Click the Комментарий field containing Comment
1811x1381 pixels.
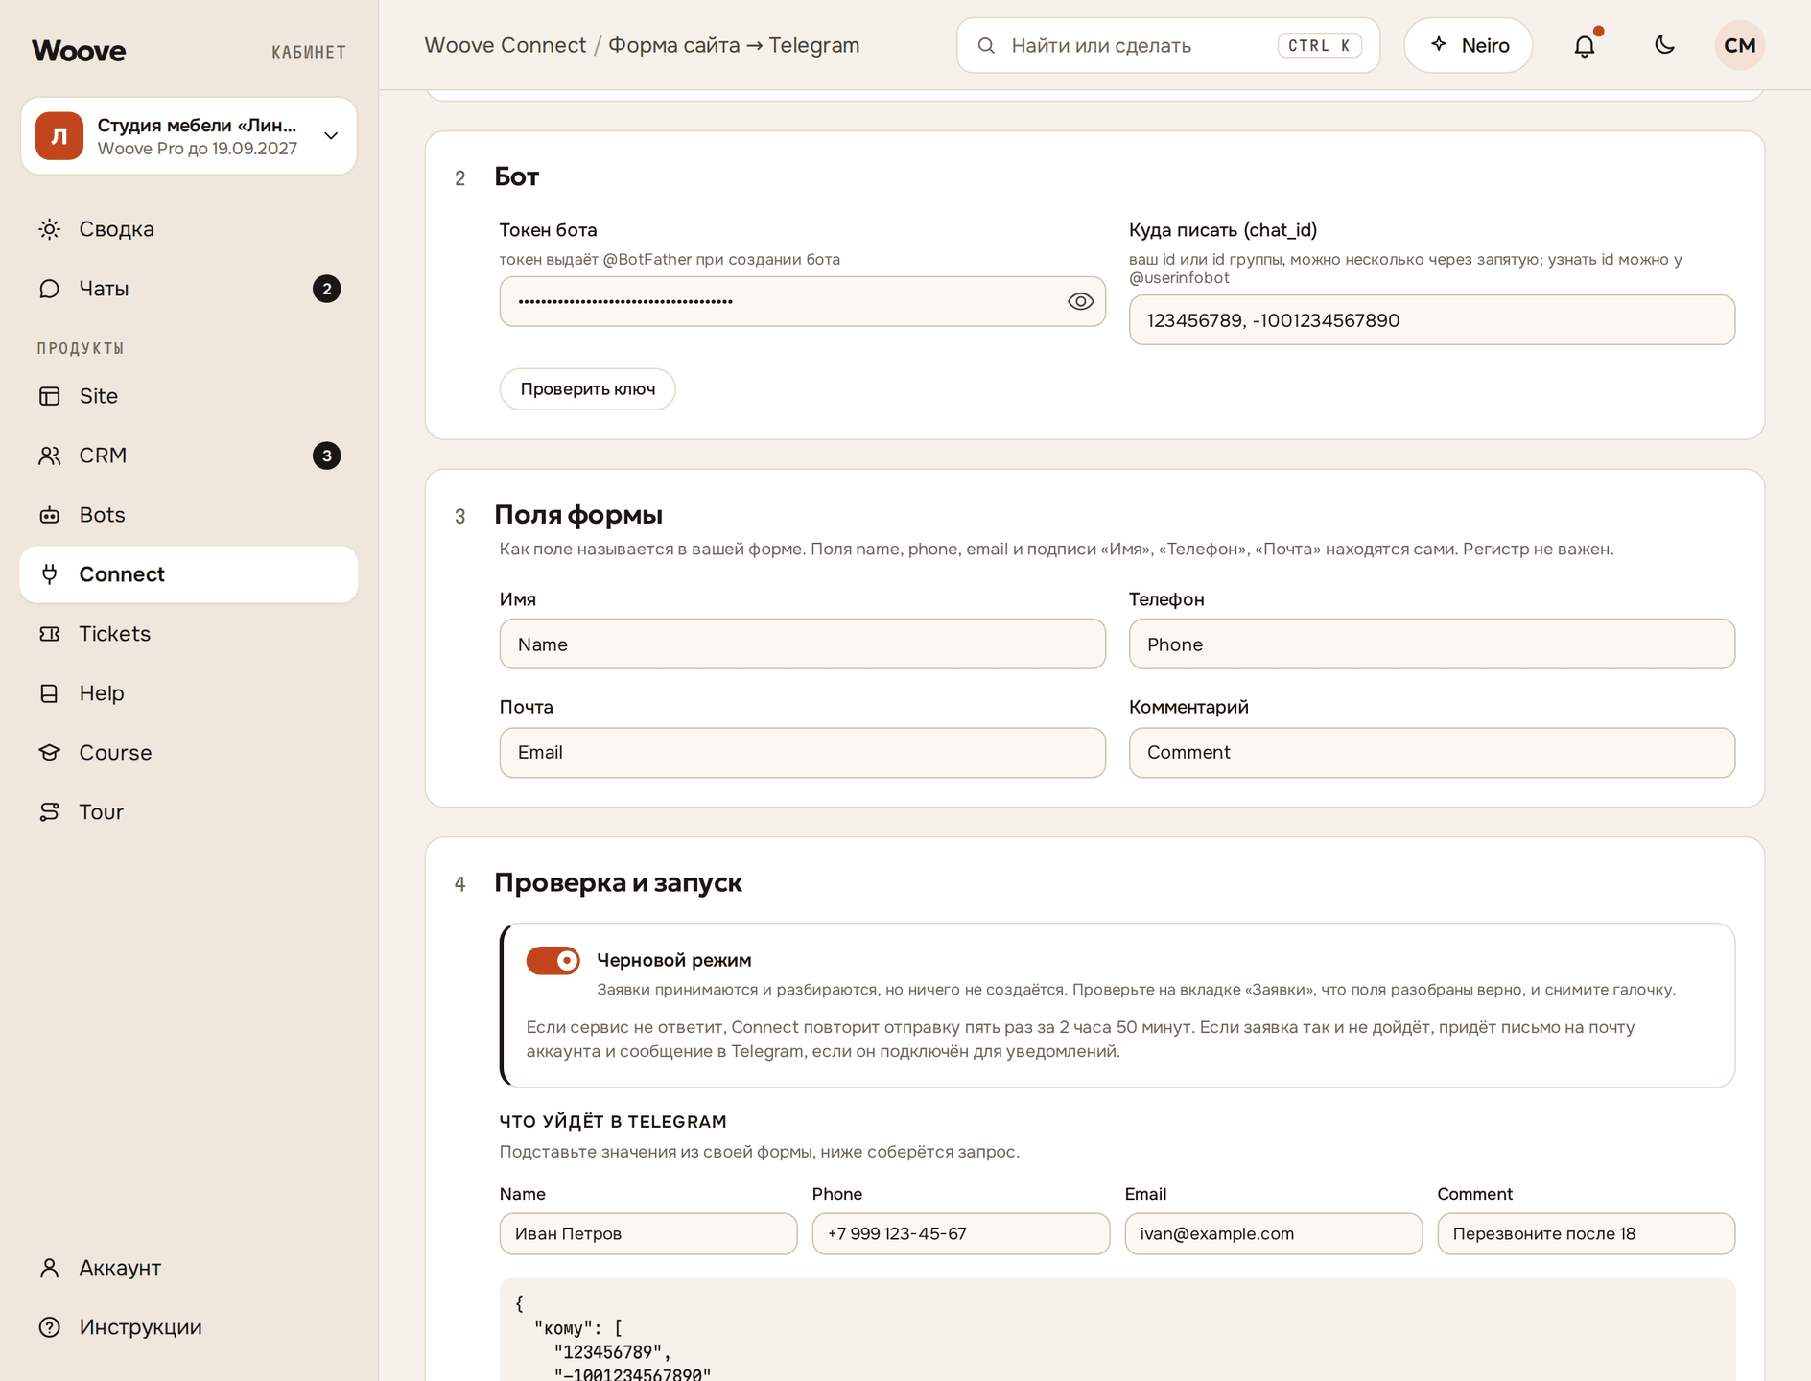tap(1432, 753)
